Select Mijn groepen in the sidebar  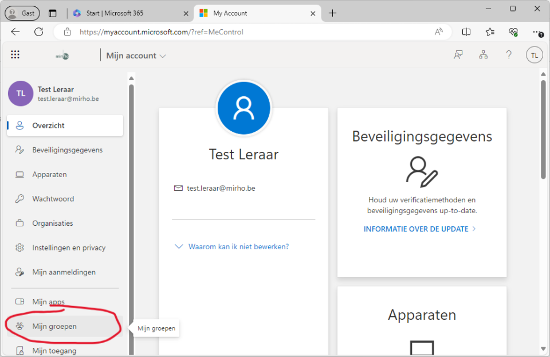tap(54, 326)
